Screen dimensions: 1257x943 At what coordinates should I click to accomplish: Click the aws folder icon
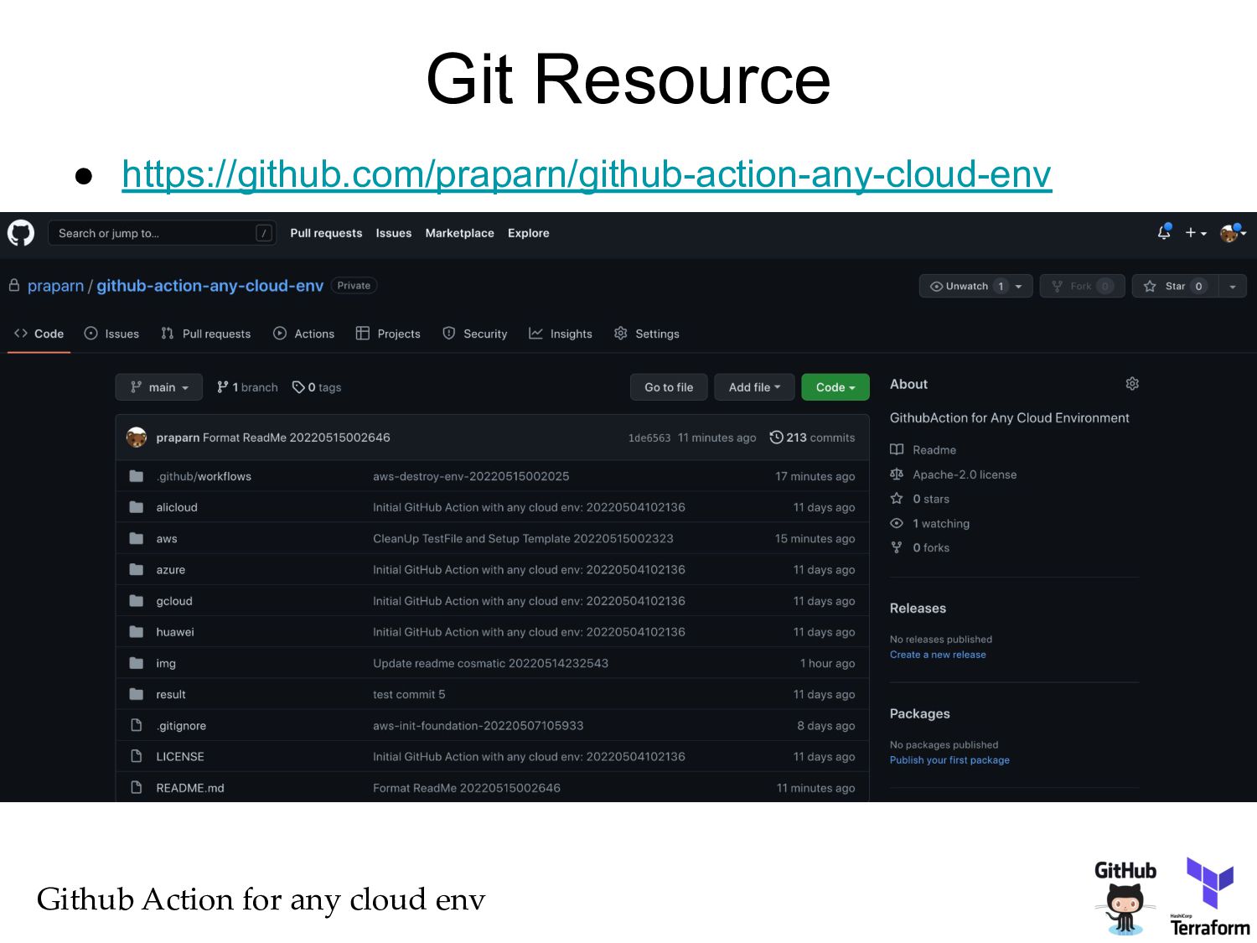click(x=137, y=538)
